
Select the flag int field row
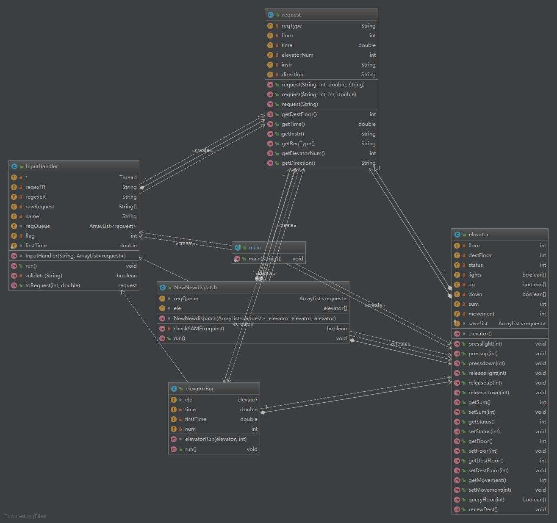pos(74,236)
